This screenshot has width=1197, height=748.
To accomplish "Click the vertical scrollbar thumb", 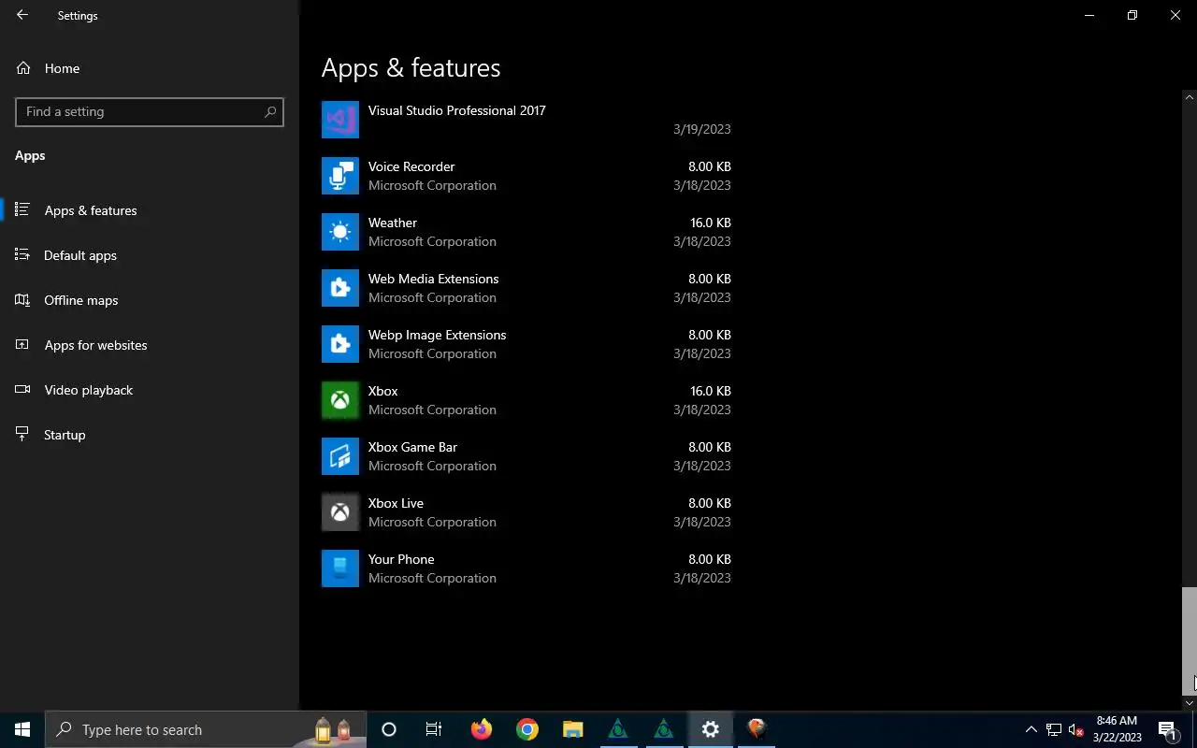I will click(x=1190, y=640).
